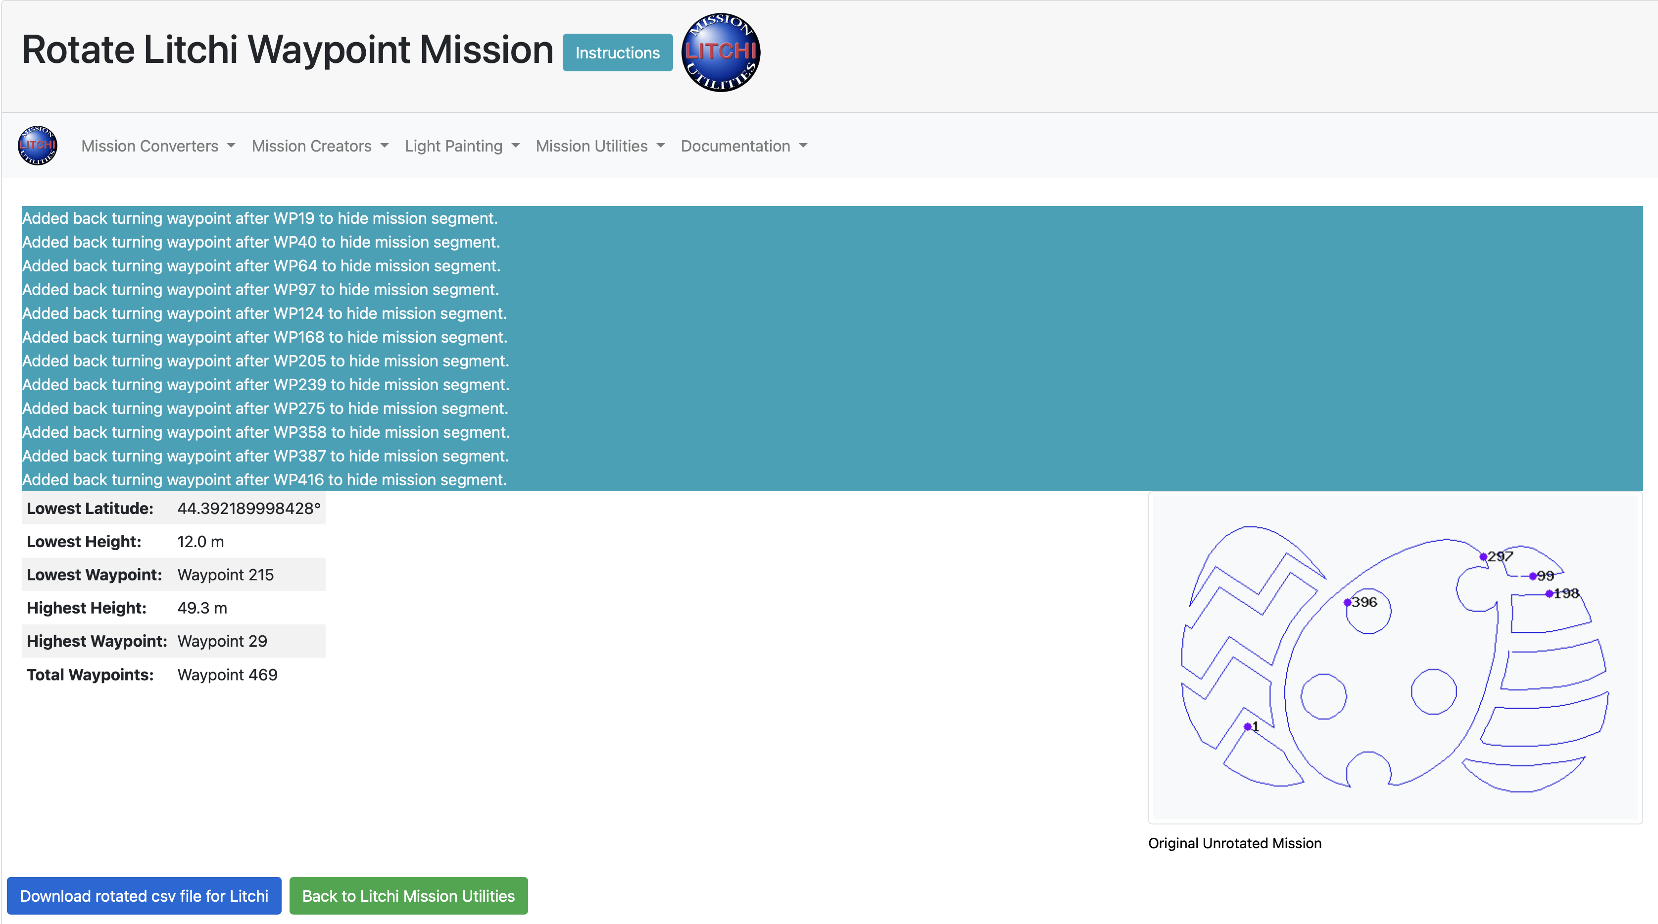This screenshot has width=1658, height=924.
Task: Expand the Mission Converters menu
Action: pyautogui.click(x=158, y=146)
